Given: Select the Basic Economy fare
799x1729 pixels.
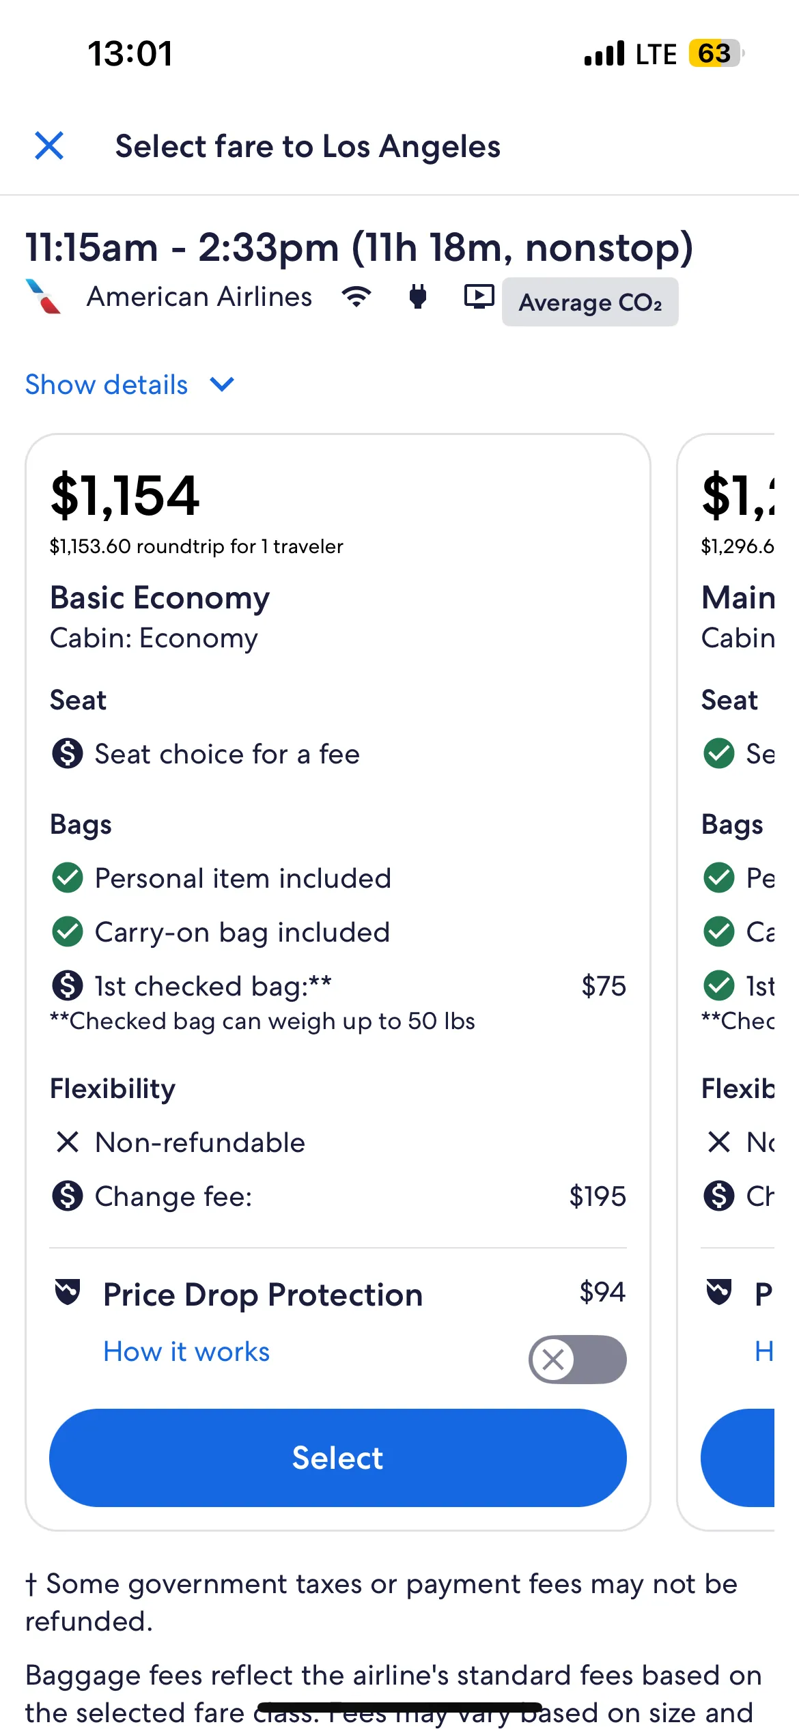Looking at the screenshot, I should pos(337,1458).
